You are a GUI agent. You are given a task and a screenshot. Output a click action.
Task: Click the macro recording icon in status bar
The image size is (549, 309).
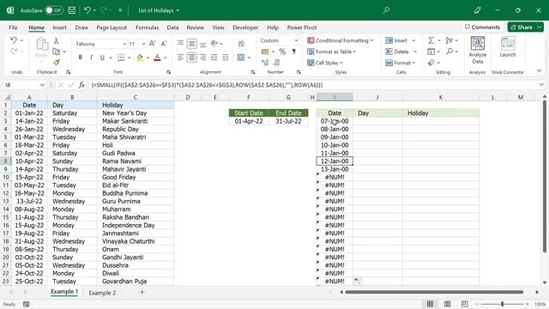pyautogui.click(x=27, y=304)
